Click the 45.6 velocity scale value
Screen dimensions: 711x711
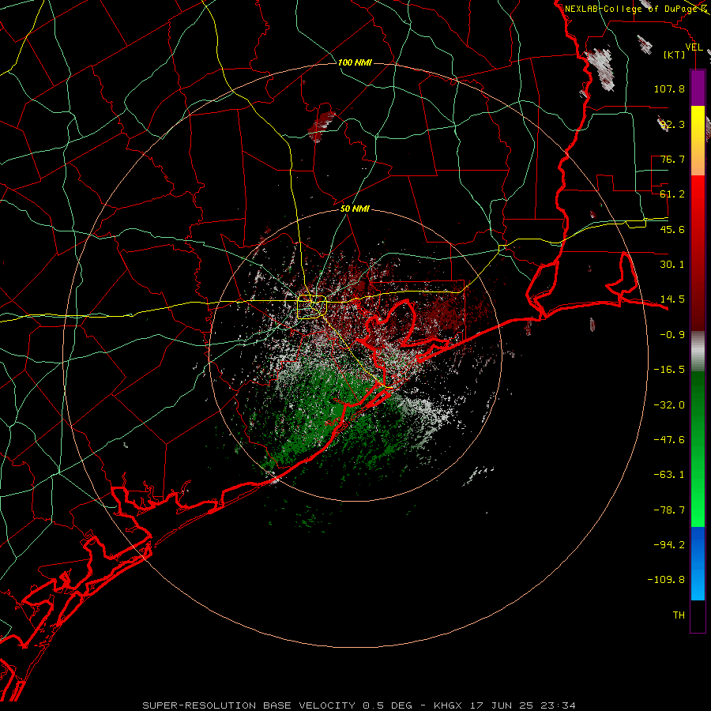pos(672,229)
